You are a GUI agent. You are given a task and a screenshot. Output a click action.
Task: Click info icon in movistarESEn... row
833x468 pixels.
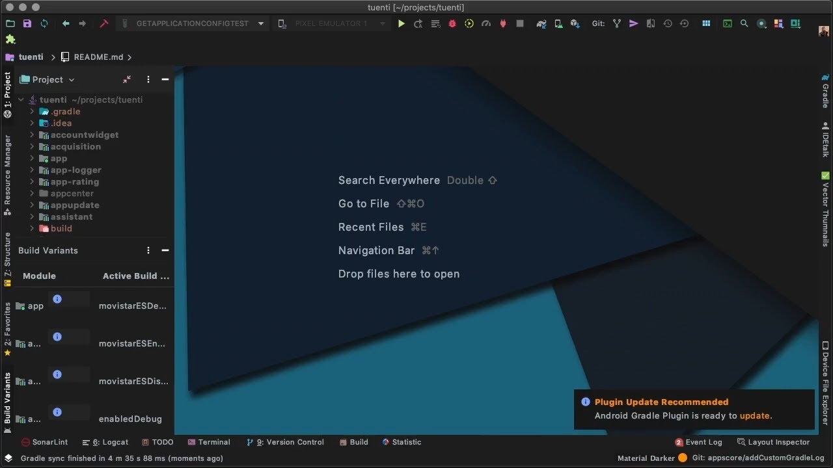pos(57,337)
